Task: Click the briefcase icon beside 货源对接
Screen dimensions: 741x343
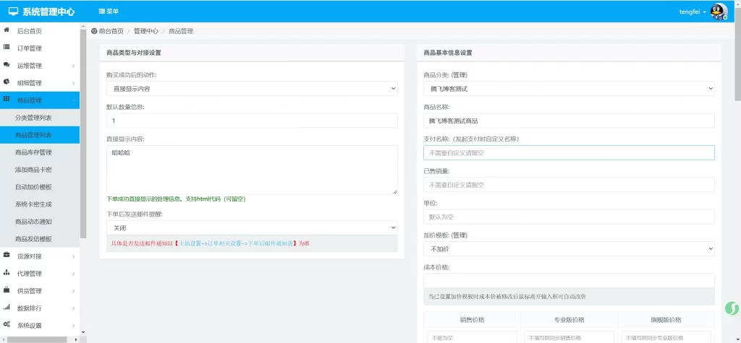Action: point(7,256)
